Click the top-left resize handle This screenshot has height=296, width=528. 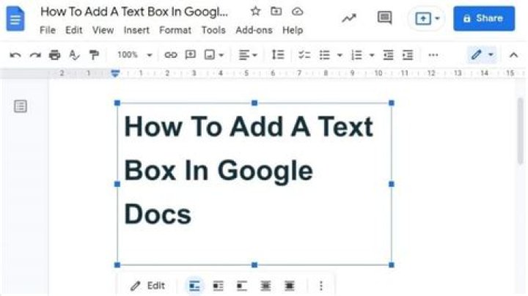pyautogui.click(x=117, y=103)
